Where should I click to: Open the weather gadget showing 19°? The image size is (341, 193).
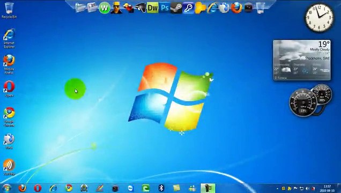coord(302,60)
